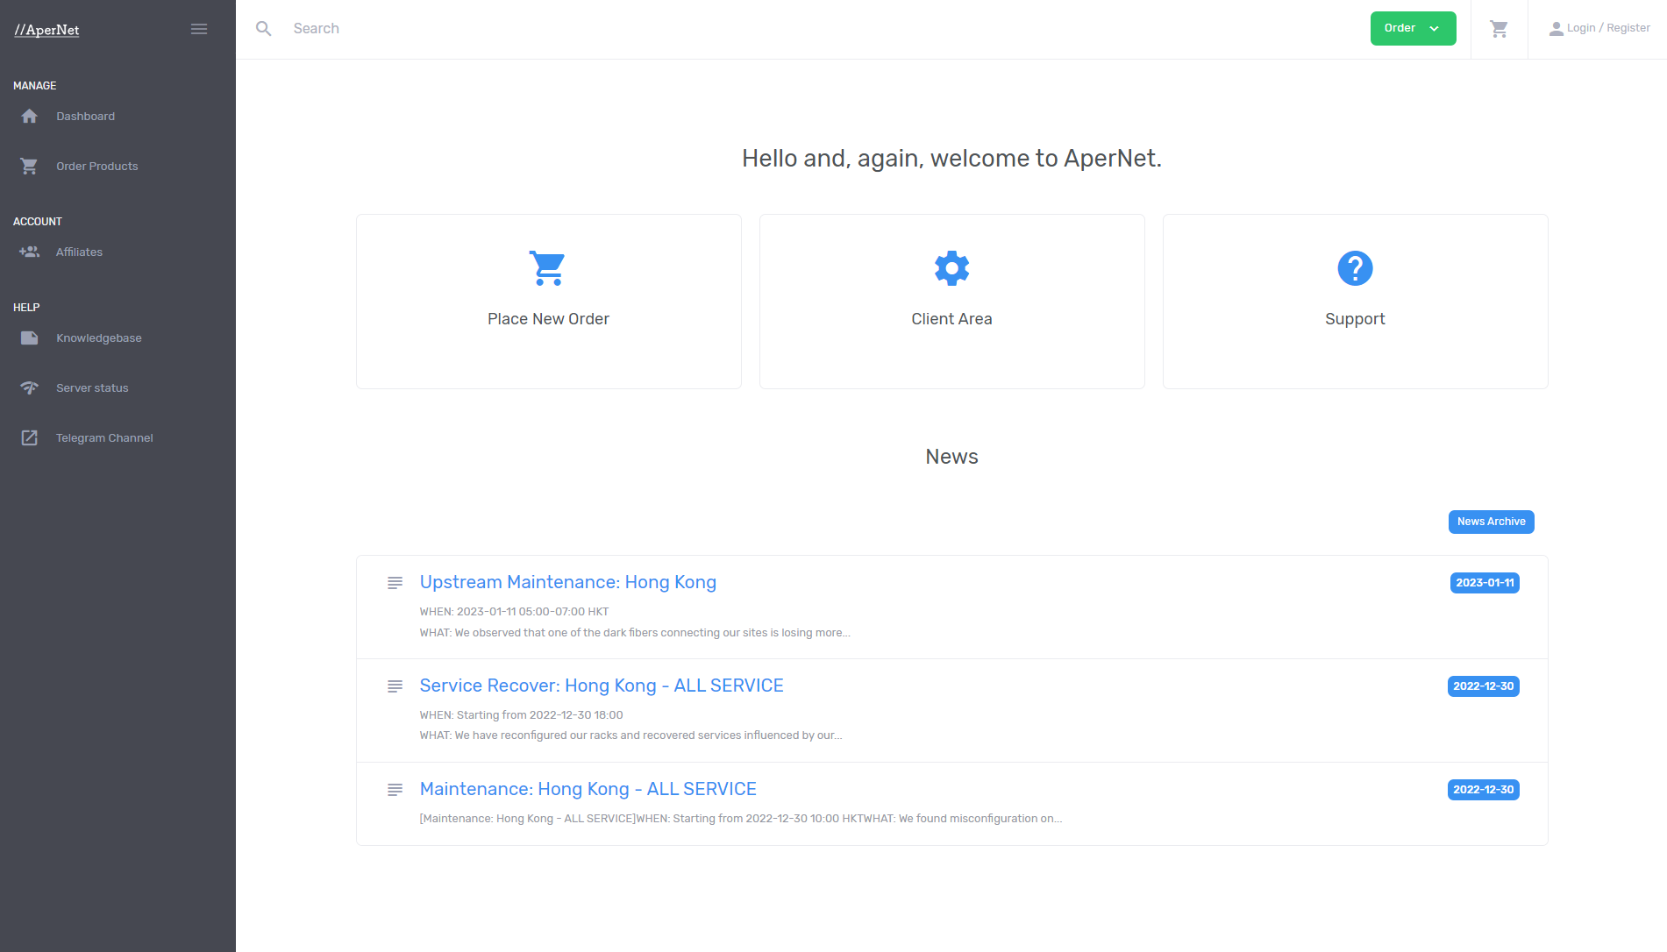Click the search magnifier icon
Image resolution: width=1667 pixels, height=952 pixels.
[263, 29]
